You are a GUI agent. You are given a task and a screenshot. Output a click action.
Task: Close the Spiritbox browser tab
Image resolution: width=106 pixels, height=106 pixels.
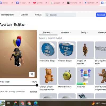pos(46,3)
